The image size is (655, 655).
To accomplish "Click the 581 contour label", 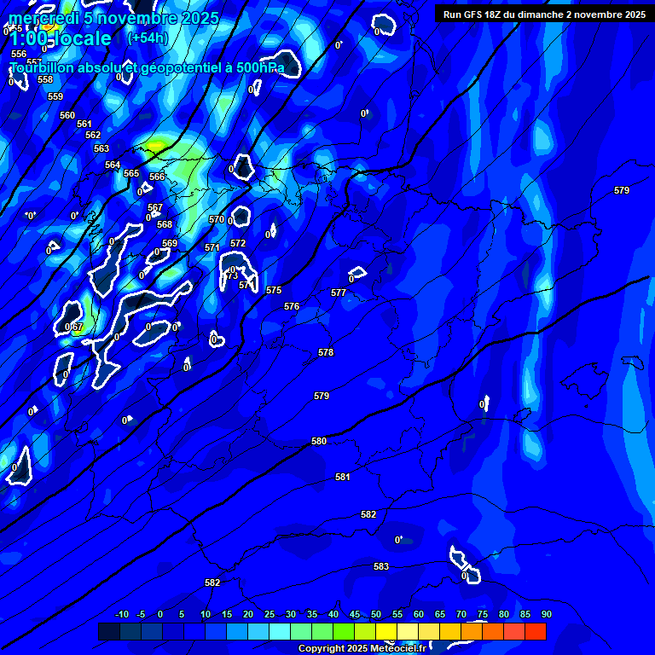I will (x=343, y=477).
